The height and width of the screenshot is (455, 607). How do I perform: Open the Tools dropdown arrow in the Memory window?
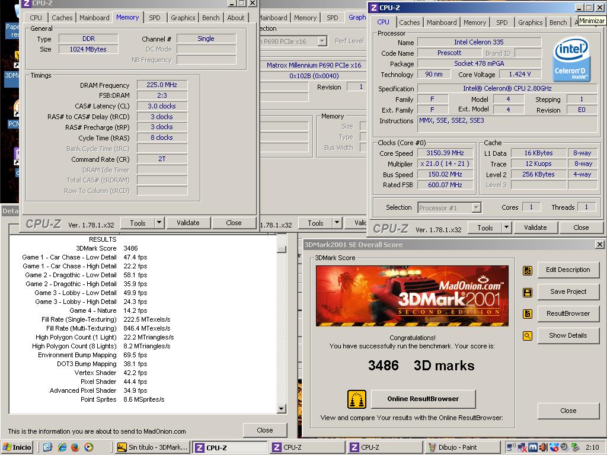(x=159, y=223)
